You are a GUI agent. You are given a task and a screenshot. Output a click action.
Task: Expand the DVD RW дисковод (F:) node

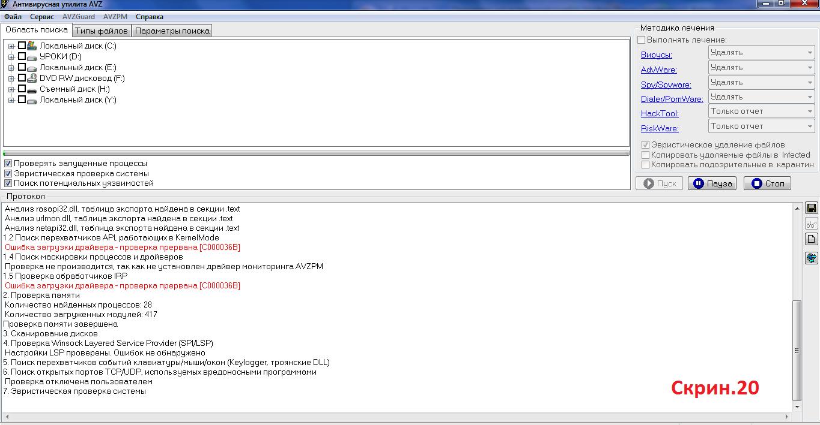point(11,79)
